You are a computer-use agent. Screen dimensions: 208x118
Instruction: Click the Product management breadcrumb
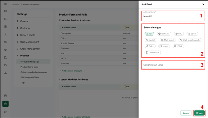(31, 4)
